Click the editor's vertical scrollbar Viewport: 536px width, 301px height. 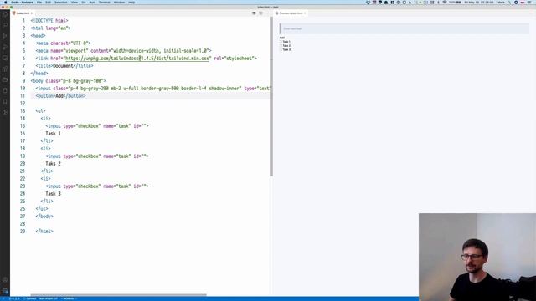[271, 97]
